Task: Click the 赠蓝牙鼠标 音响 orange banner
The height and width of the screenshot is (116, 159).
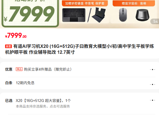Action: coord(134,3)
